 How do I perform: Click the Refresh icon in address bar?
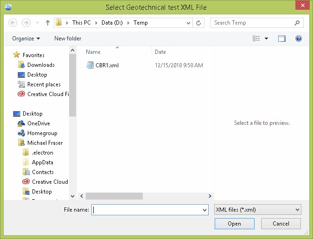pyautogui.click(x=199, y=23)
